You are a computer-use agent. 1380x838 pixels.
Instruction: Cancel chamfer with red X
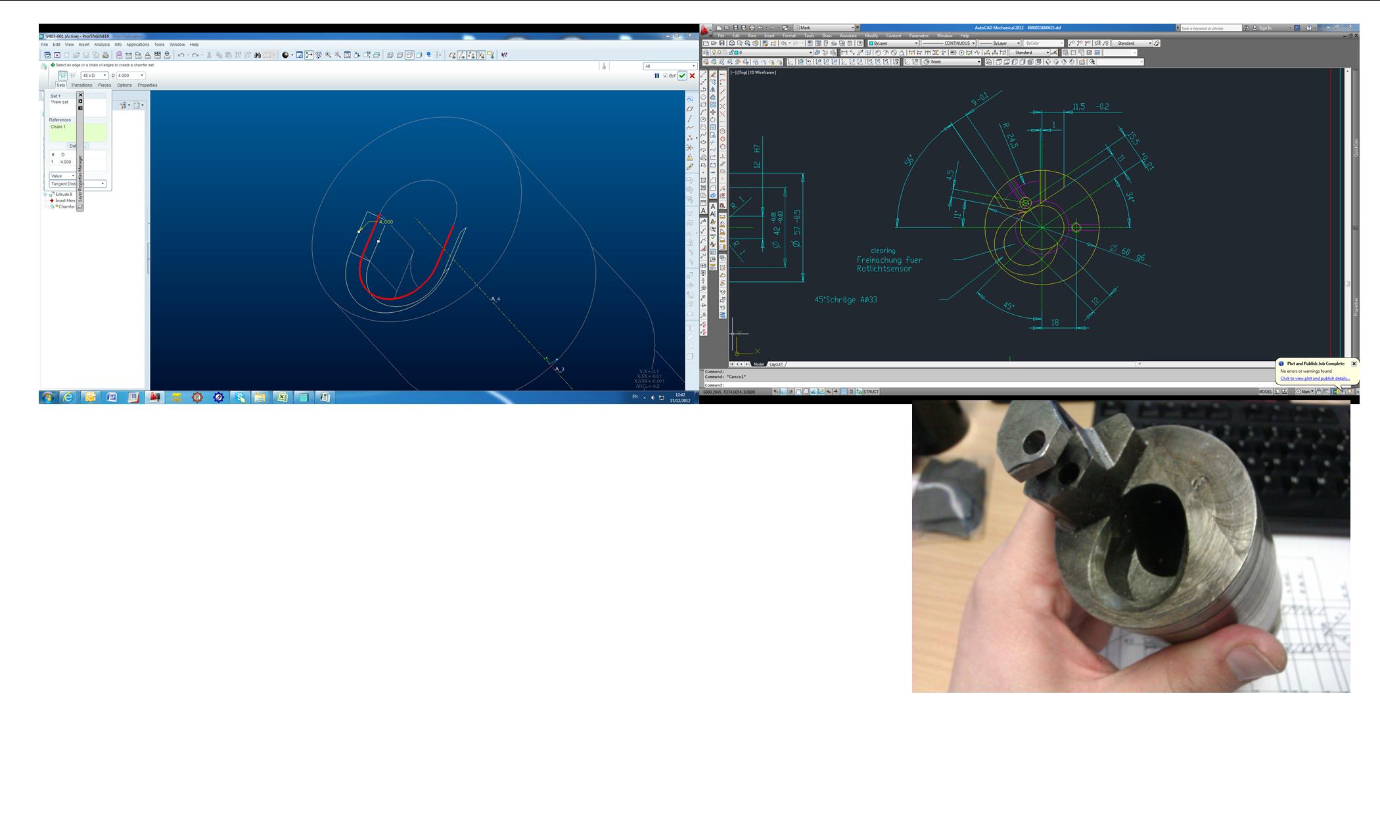[x=692, y=76]
